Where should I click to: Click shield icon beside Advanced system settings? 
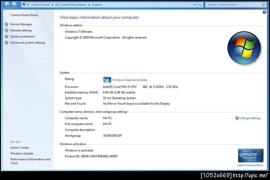(x=7, y=43)
